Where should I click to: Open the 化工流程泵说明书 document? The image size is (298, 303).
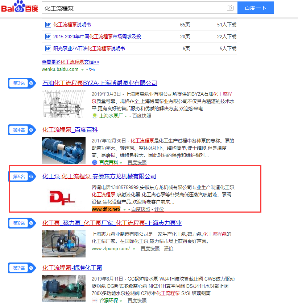pyautogui.click(x=72, y=25)
